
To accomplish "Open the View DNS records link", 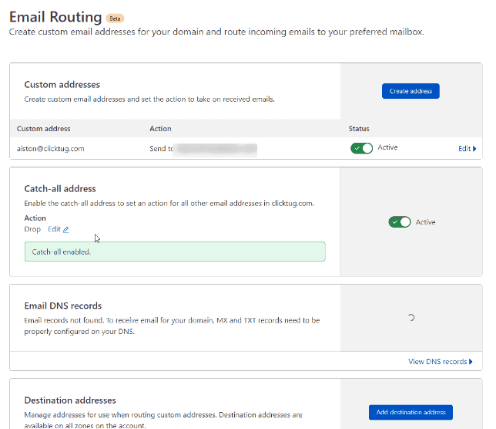I will pos(437,361).
